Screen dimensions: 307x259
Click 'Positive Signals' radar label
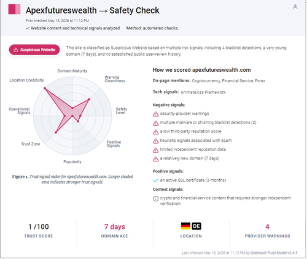114,144
